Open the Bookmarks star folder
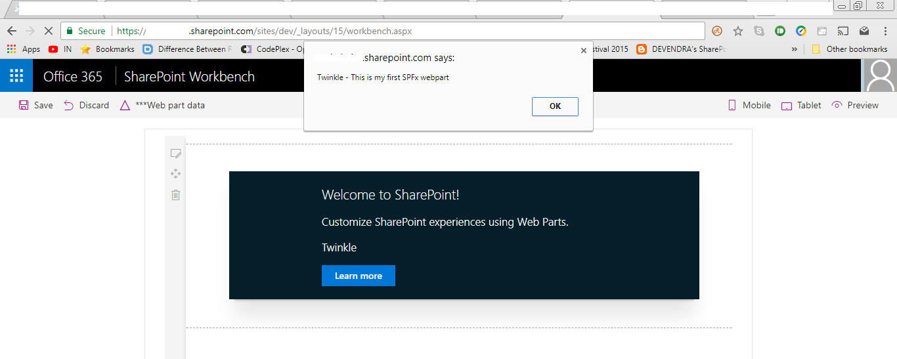This screenshot has height=359, width=897. (x=107, y=49)
